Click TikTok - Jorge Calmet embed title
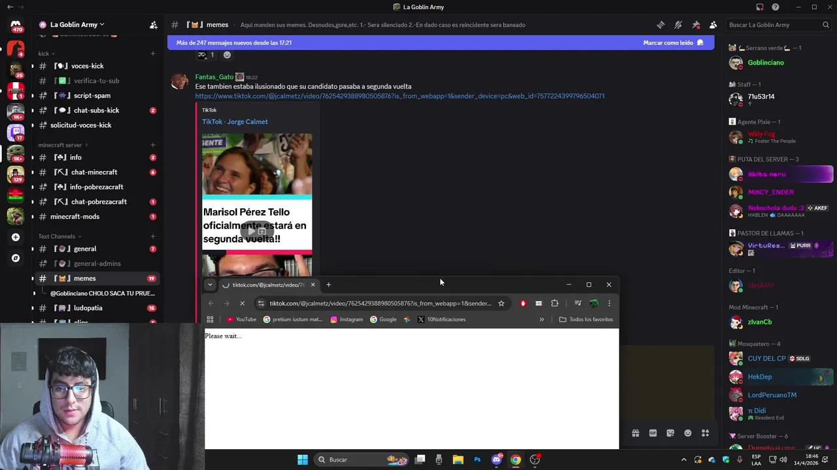Screen dimensions: 837x470 (235, 121)
